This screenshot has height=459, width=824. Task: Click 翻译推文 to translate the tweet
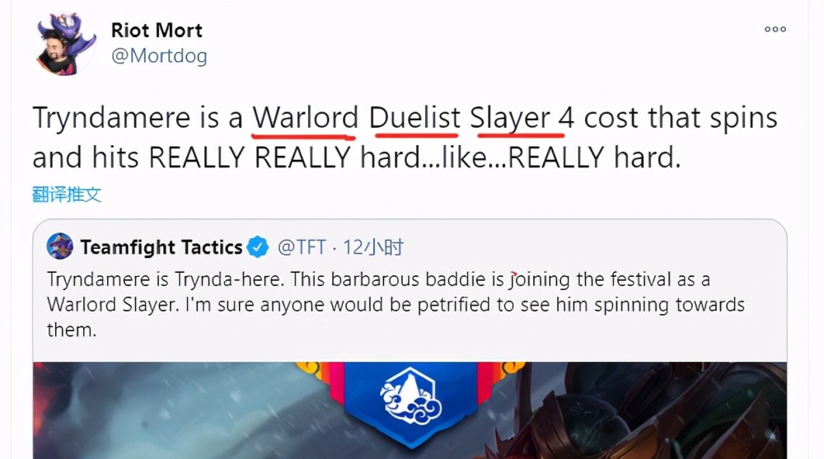[x=66, y=194]
